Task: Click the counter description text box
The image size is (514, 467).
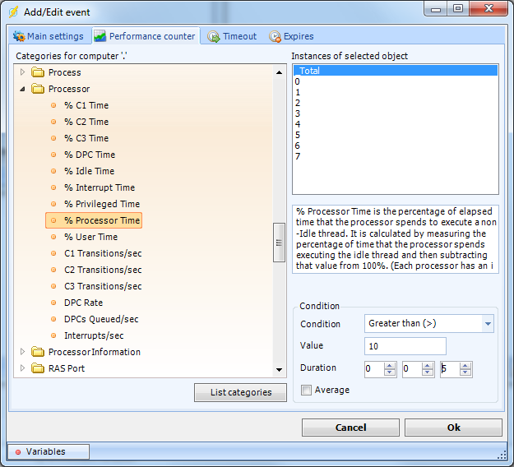Action: 396,239
